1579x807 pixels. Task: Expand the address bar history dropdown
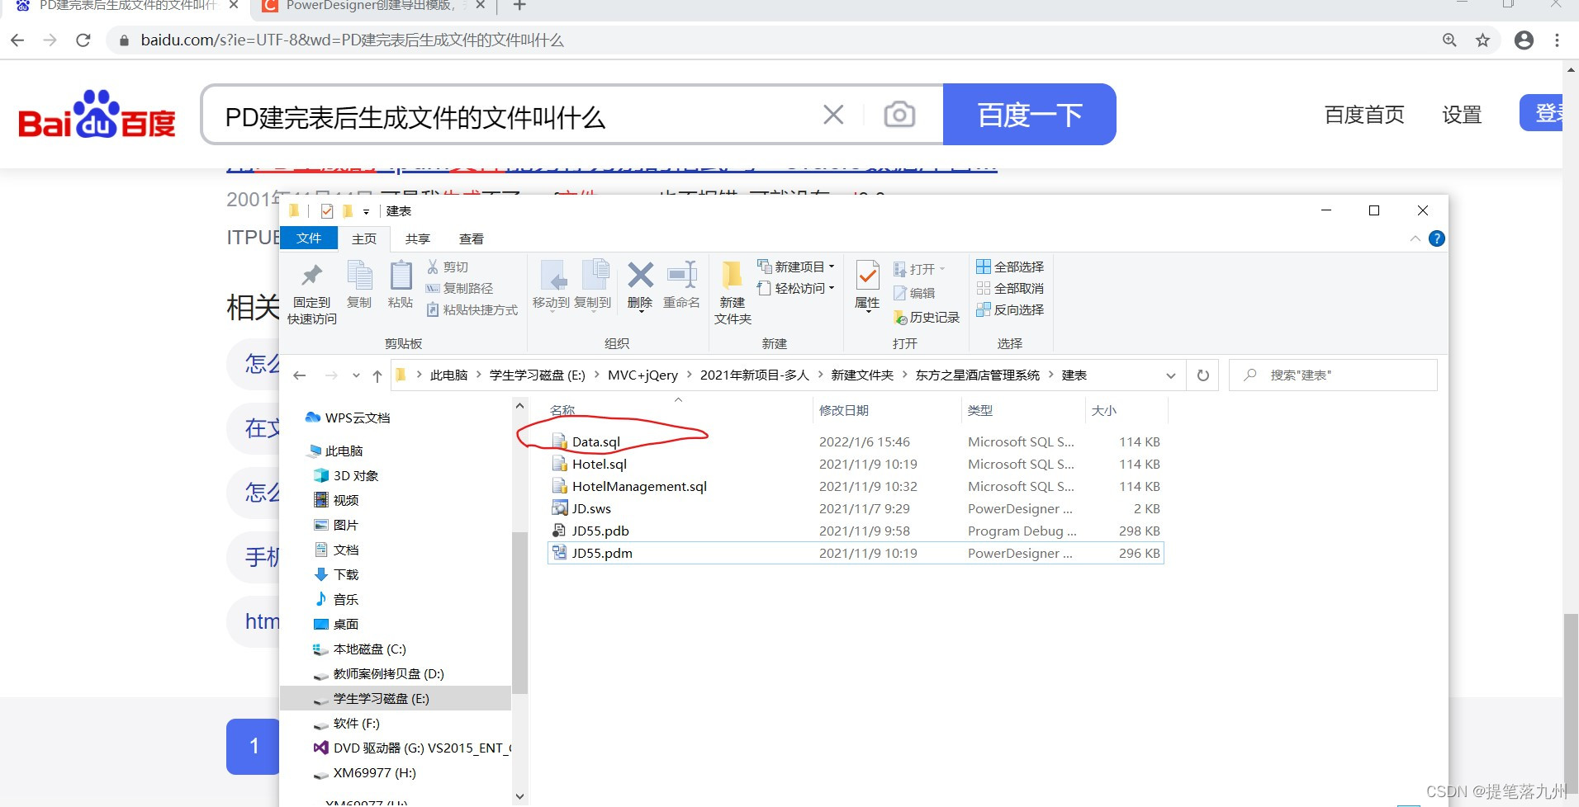(1171, 375)
